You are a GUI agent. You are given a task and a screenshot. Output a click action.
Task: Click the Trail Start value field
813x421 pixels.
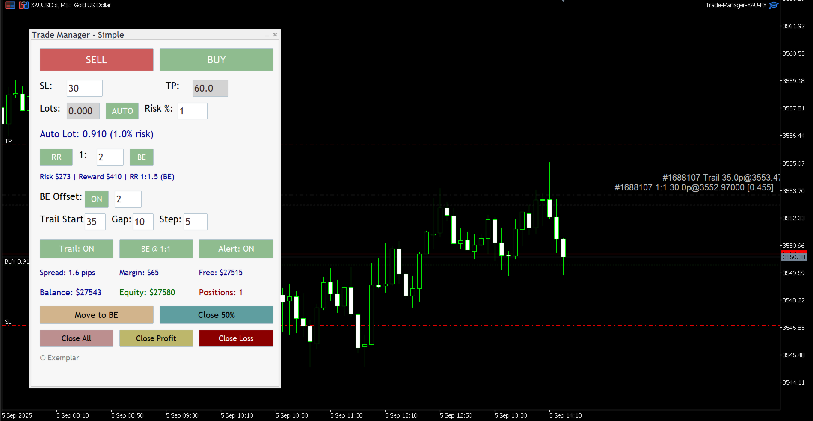pyautogui.click(x=95, y=222)
